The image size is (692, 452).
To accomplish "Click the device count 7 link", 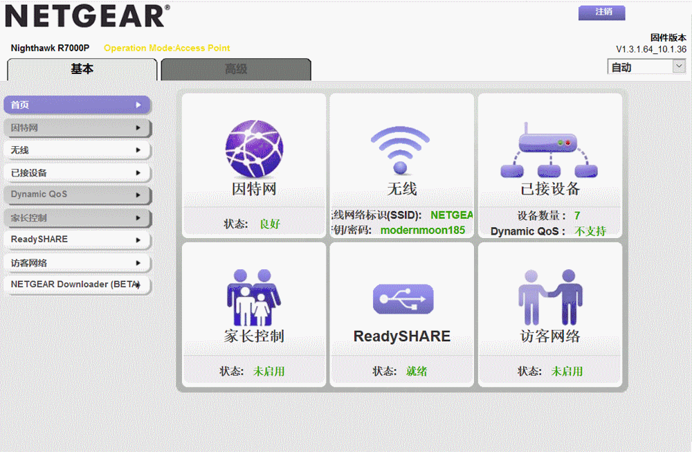I will (x=577, y=216).
